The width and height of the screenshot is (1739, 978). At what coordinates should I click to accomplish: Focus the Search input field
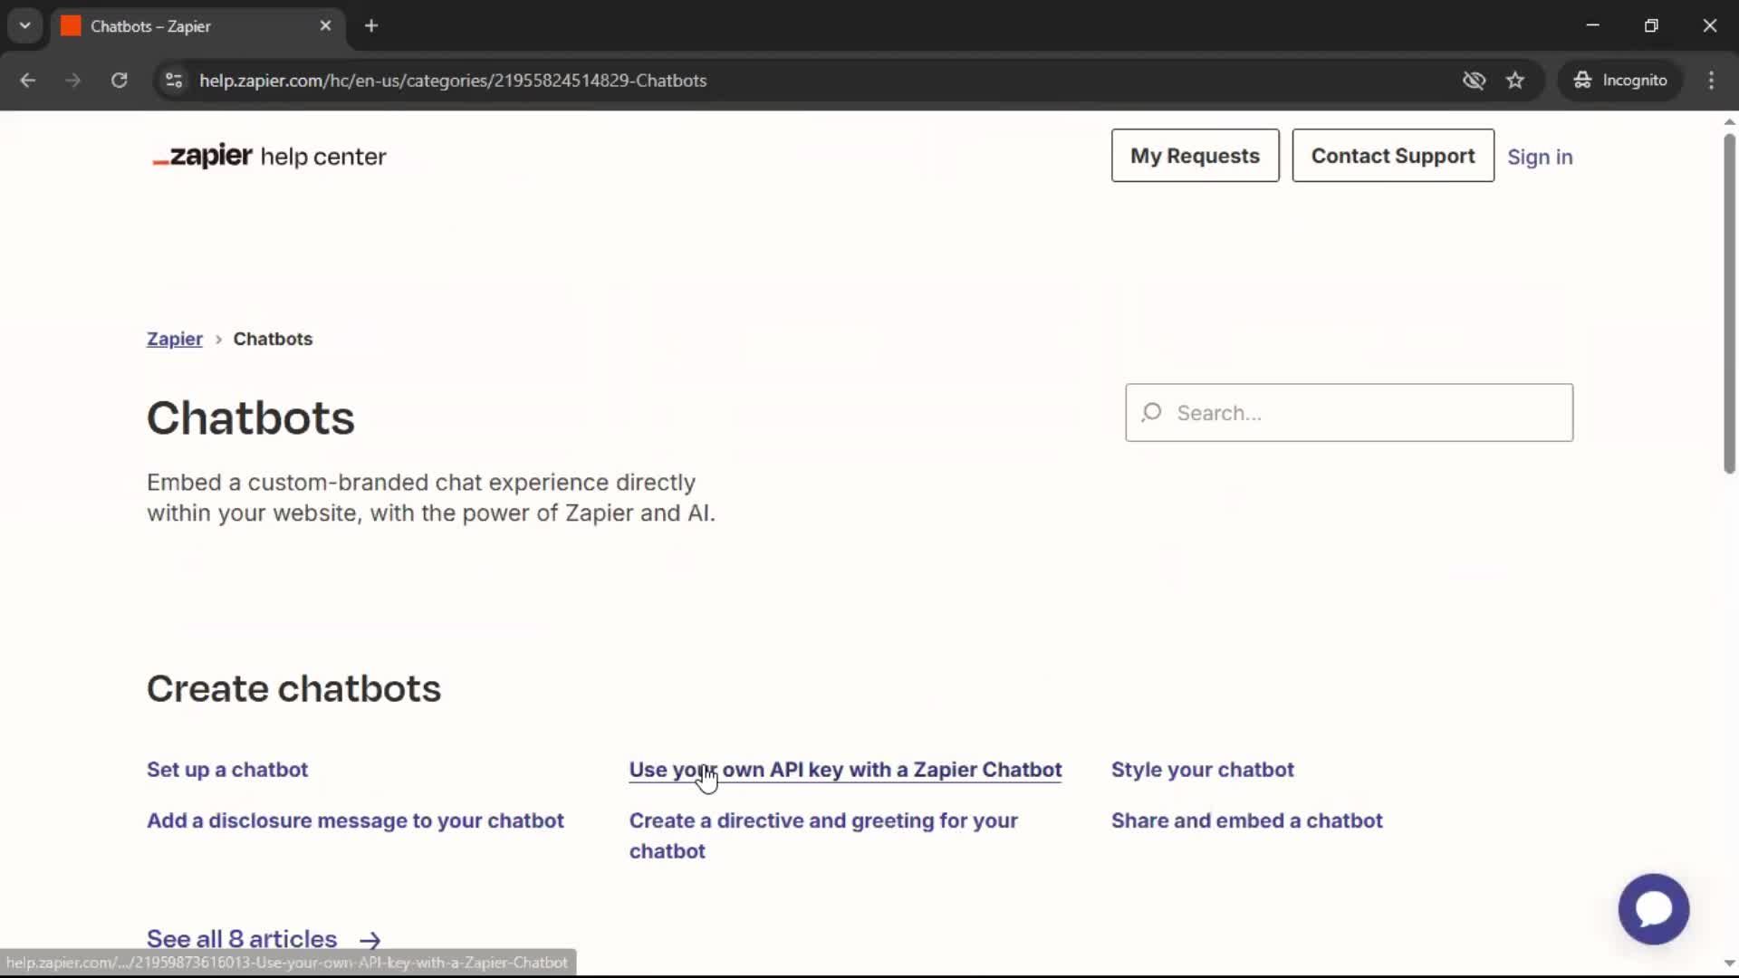pyautogui.click(x=1349, y=413)
